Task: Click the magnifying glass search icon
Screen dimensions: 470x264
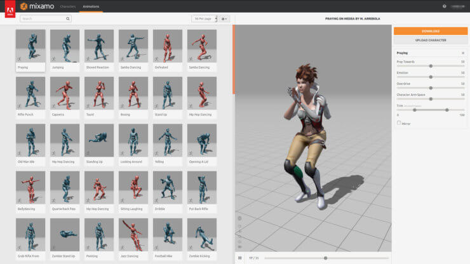Action: [x=68, y=18]
